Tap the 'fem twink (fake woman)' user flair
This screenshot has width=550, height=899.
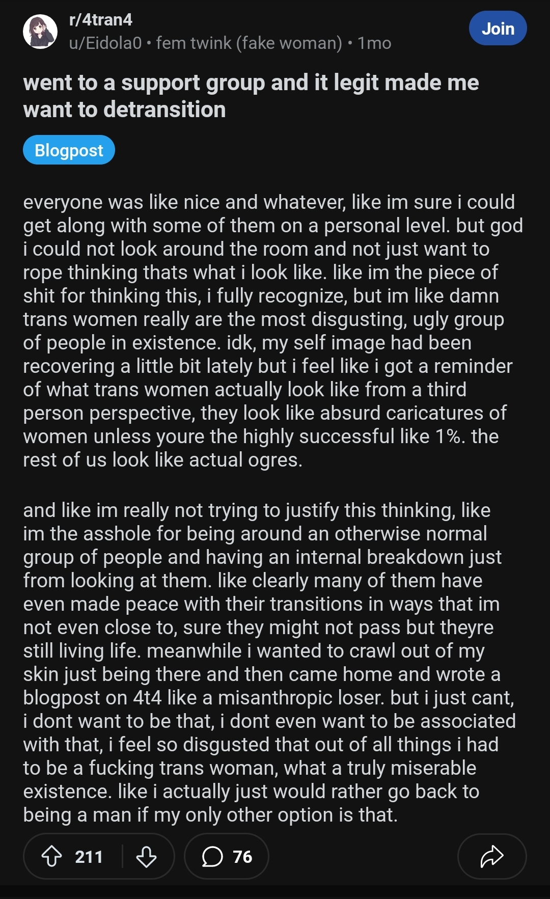pyautogui.click(x=249, y=43)
